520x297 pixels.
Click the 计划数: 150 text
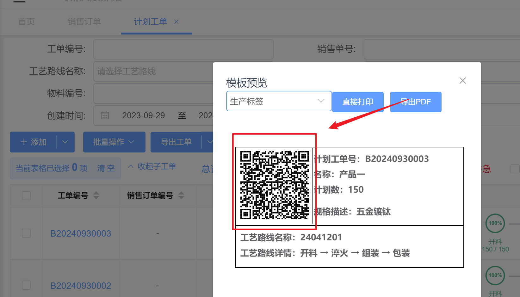tap(339, 189)
